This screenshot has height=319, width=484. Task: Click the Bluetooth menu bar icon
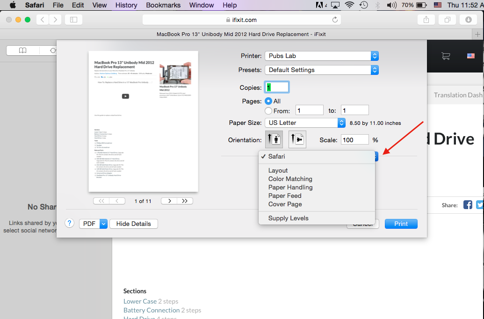[x=377, y=5]
